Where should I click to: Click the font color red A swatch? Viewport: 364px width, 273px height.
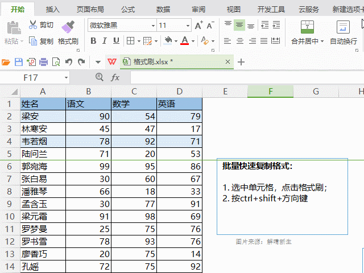coord(184,41)
